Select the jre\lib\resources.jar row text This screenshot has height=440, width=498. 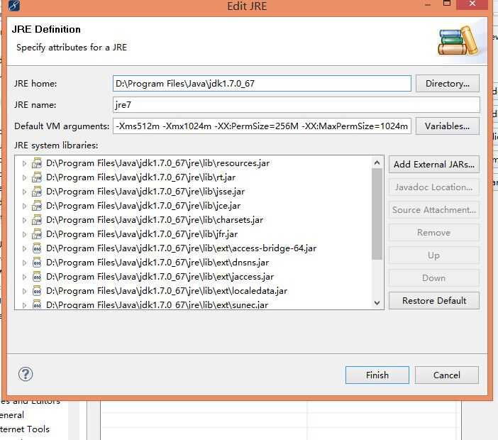(158, 163)
